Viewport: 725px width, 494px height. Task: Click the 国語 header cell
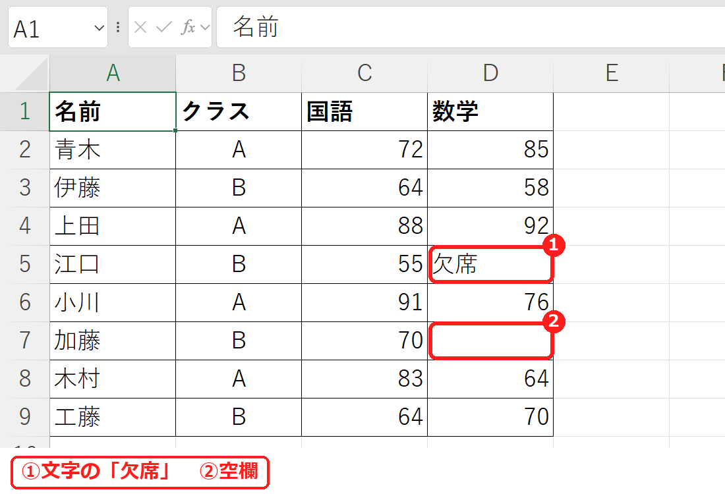coord(364,111)
